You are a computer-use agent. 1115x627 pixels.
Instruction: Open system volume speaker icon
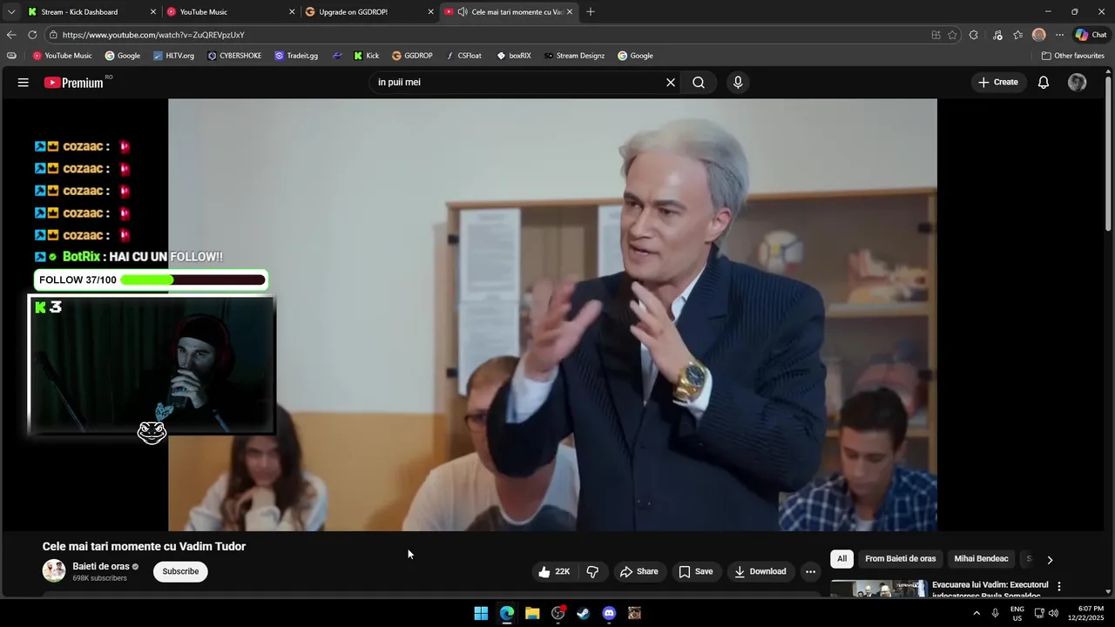[1053, 613]
